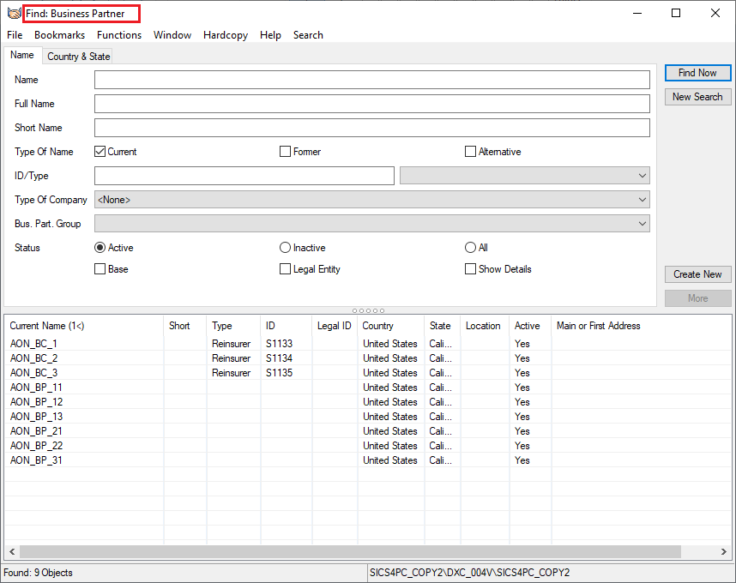Open the Hardcopy menu
The width and height of the screenshot is (736, 583).
tap(226, 35)
